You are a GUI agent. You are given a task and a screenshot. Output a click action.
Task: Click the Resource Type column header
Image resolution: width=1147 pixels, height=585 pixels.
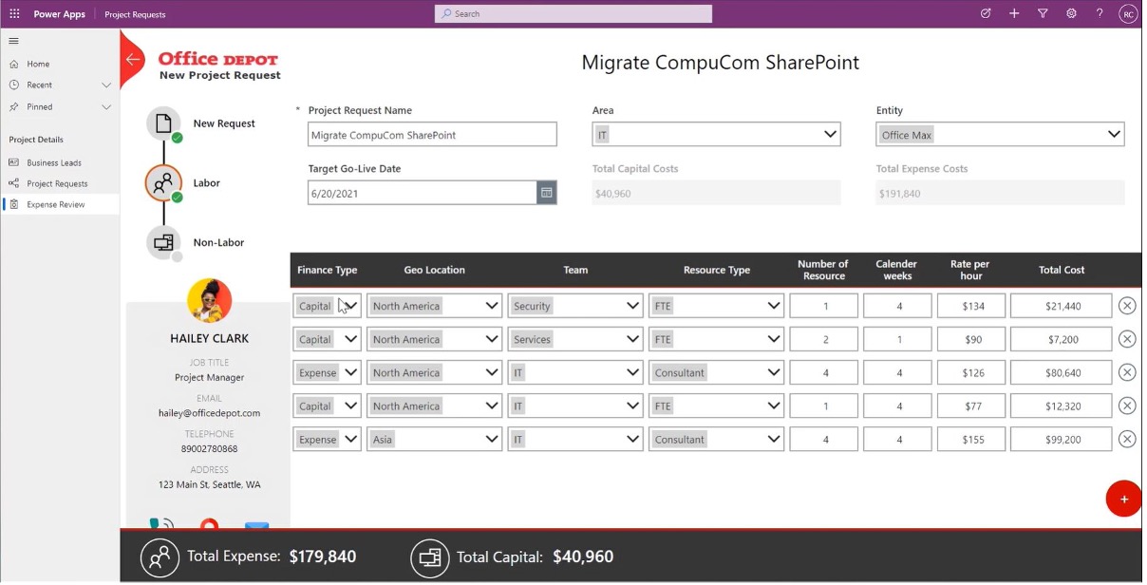click(717, 270)
